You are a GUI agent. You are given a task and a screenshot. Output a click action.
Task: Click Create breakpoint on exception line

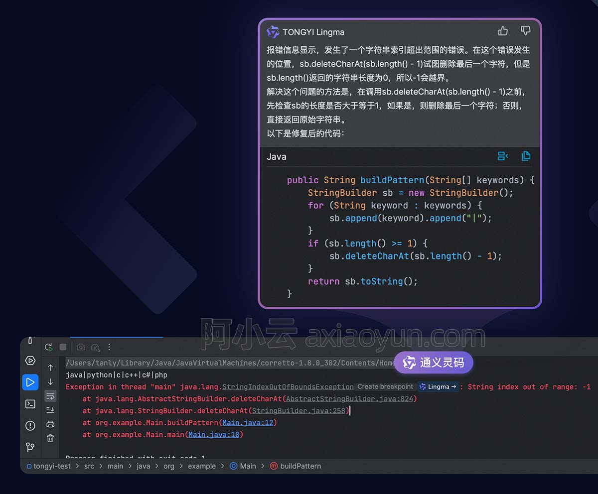pos(385,386)
